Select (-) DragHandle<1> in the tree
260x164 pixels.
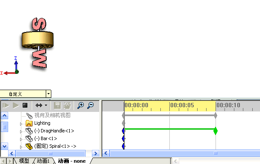click(54, 131)
